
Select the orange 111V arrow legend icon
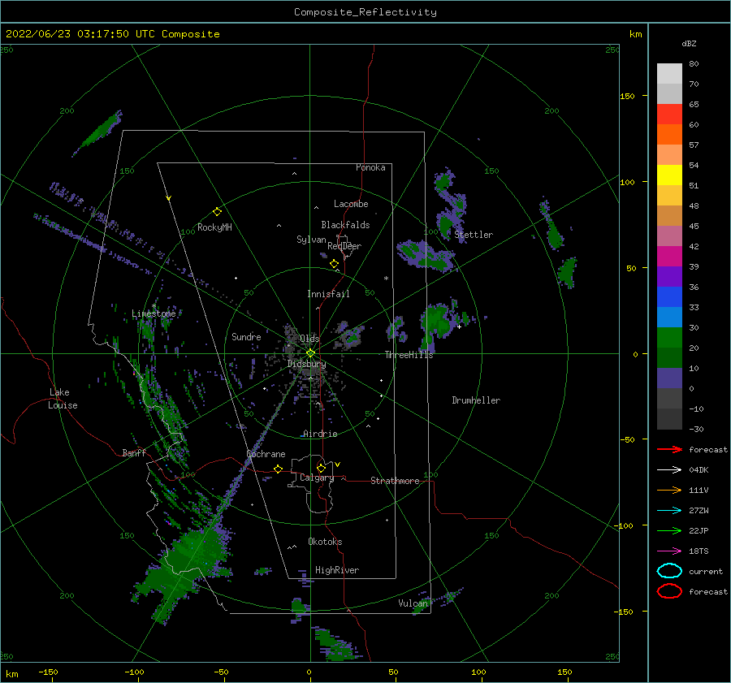pos(669,490)
